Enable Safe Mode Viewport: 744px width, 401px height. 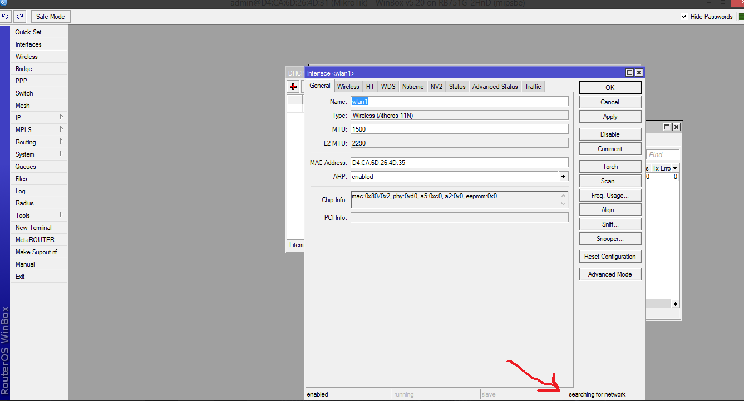(x=51, y=17)
